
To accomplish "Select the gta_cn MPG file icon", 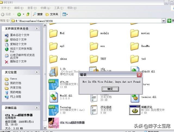I will click(x=54, y=84).
